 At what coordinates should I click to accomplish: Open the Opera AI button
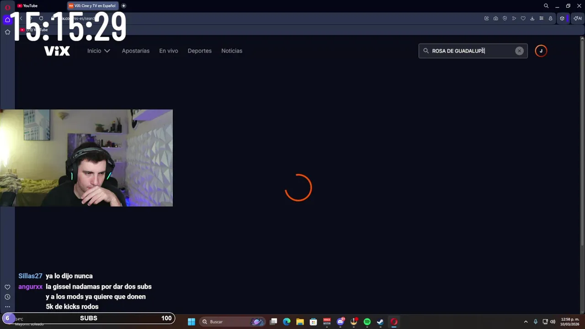578,18
